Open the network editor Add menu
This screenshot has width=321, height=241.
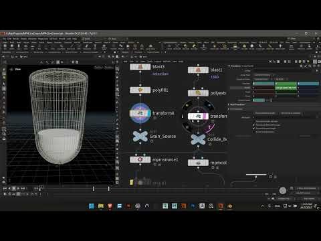126,62
